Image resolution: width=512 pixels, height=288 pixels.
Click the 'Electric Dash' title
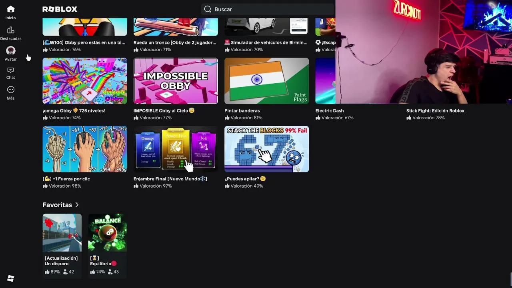[x=330, y=111]
